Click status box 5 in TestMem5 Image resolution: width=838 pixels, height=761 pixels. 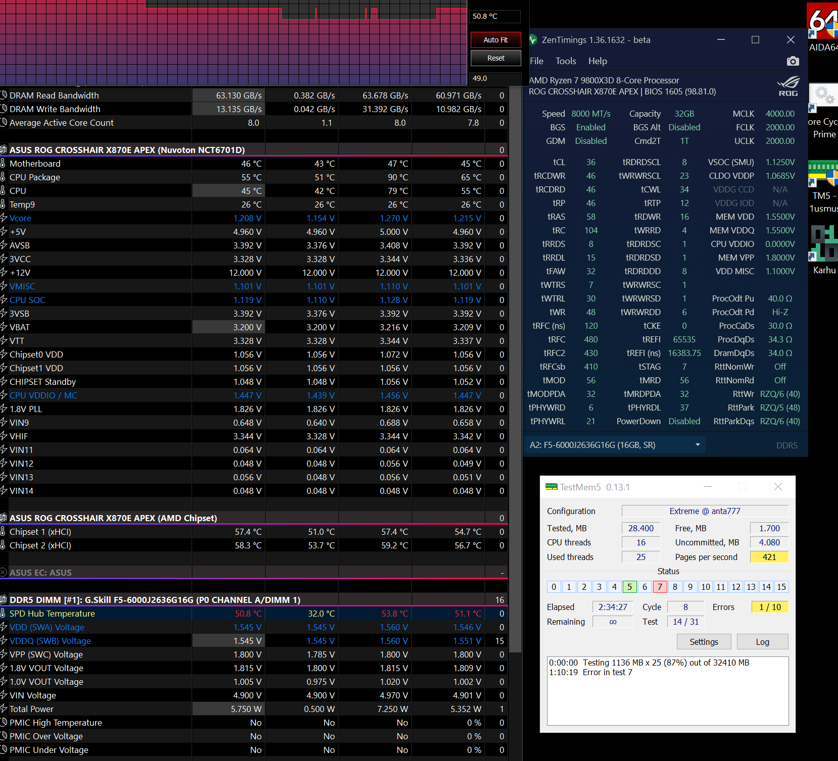pos(629,587)
